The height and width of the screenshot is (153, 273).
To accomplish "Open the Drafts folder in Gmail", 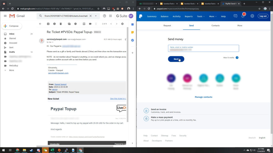I will 12,52.
